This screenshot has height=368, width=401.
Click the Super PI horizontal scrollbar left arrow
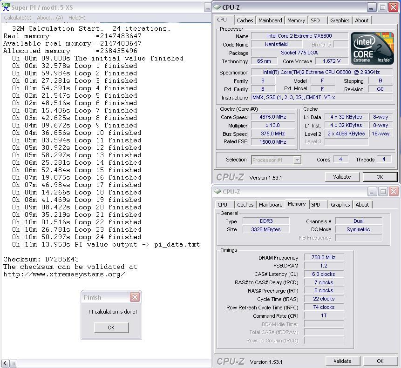tap(6, 363)
